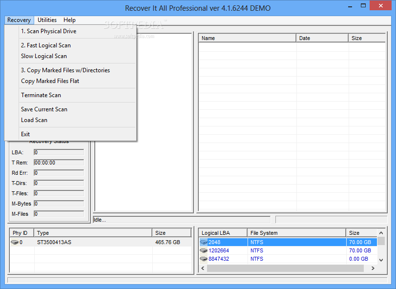Viewport: 396px width, 289px height.
Task: Sort file list by Size column header
Action: pos(367,38)
